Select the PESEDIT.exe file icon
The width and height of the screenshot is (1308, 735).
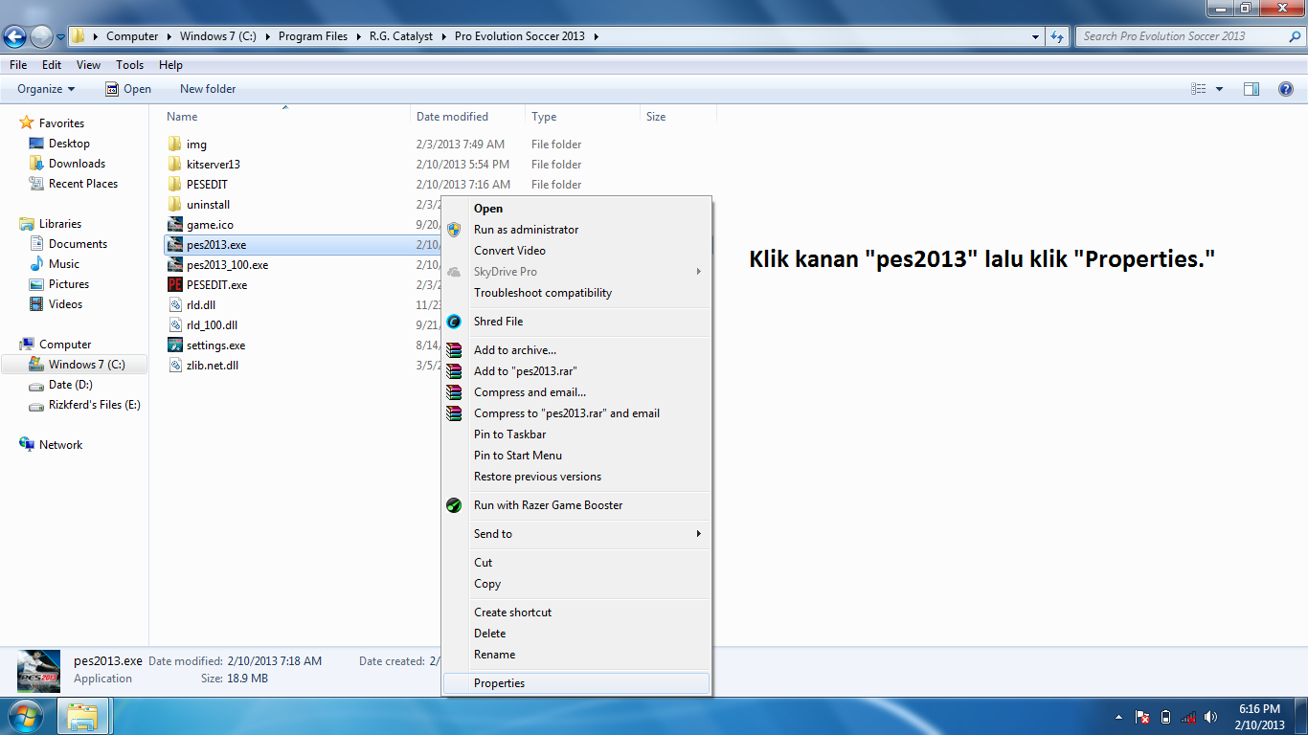pyautogui.click(x=174, y=285)
